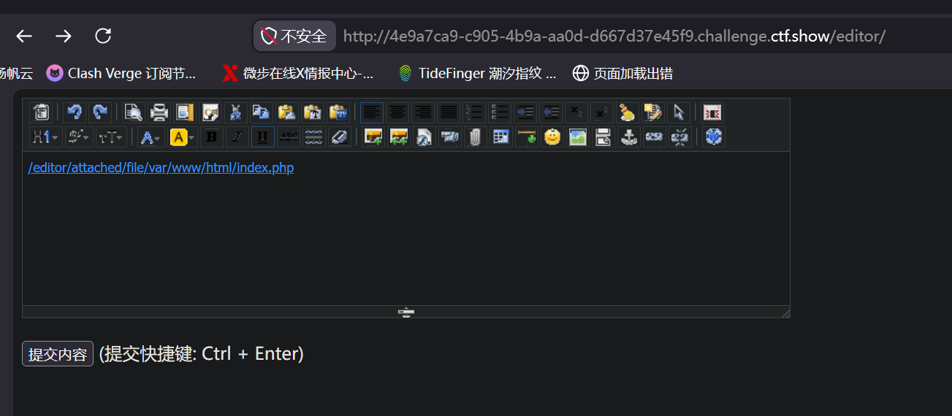
Task: Insert a code block
Action: point(210,112)
